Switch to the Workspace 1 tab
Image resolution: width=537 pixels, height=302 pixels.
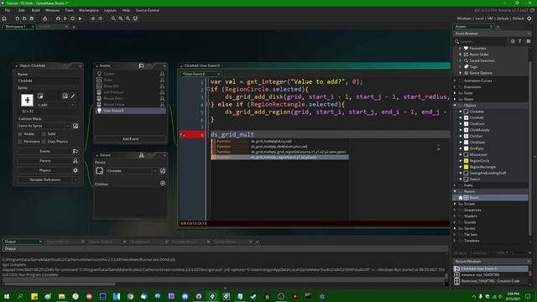click(16, 26)
